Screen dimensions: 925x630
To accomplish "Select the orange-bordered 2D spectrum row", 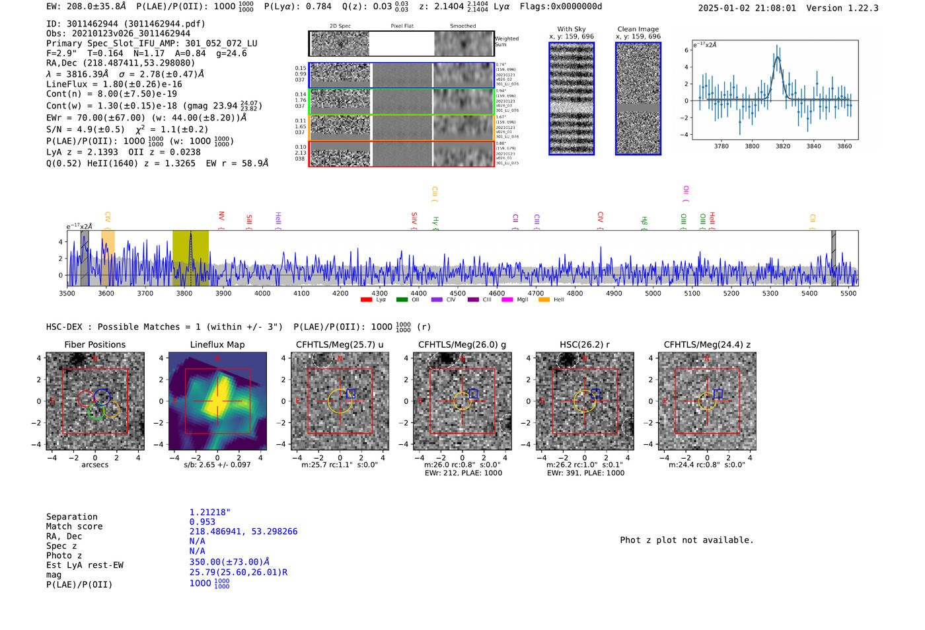I will pos(402,128).
